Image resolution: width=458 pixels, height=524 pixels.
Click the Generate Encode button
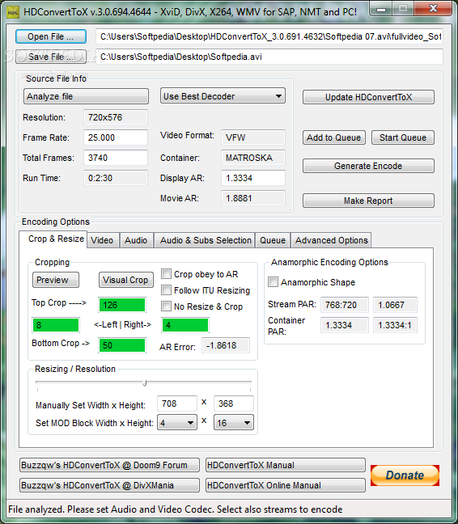tap(368, 166)
